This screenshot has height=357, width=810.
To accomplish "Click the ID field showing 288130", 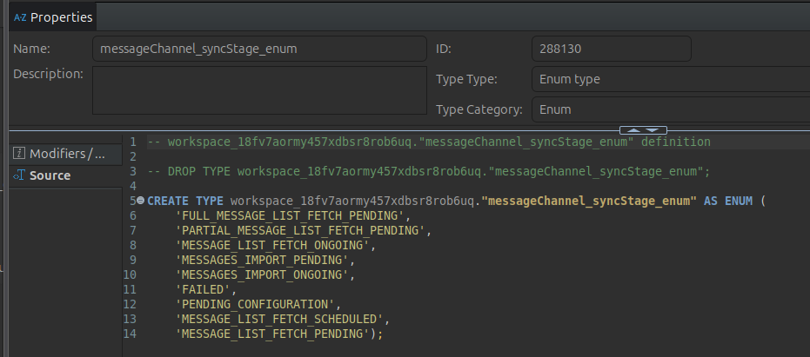I will (610, 49).
